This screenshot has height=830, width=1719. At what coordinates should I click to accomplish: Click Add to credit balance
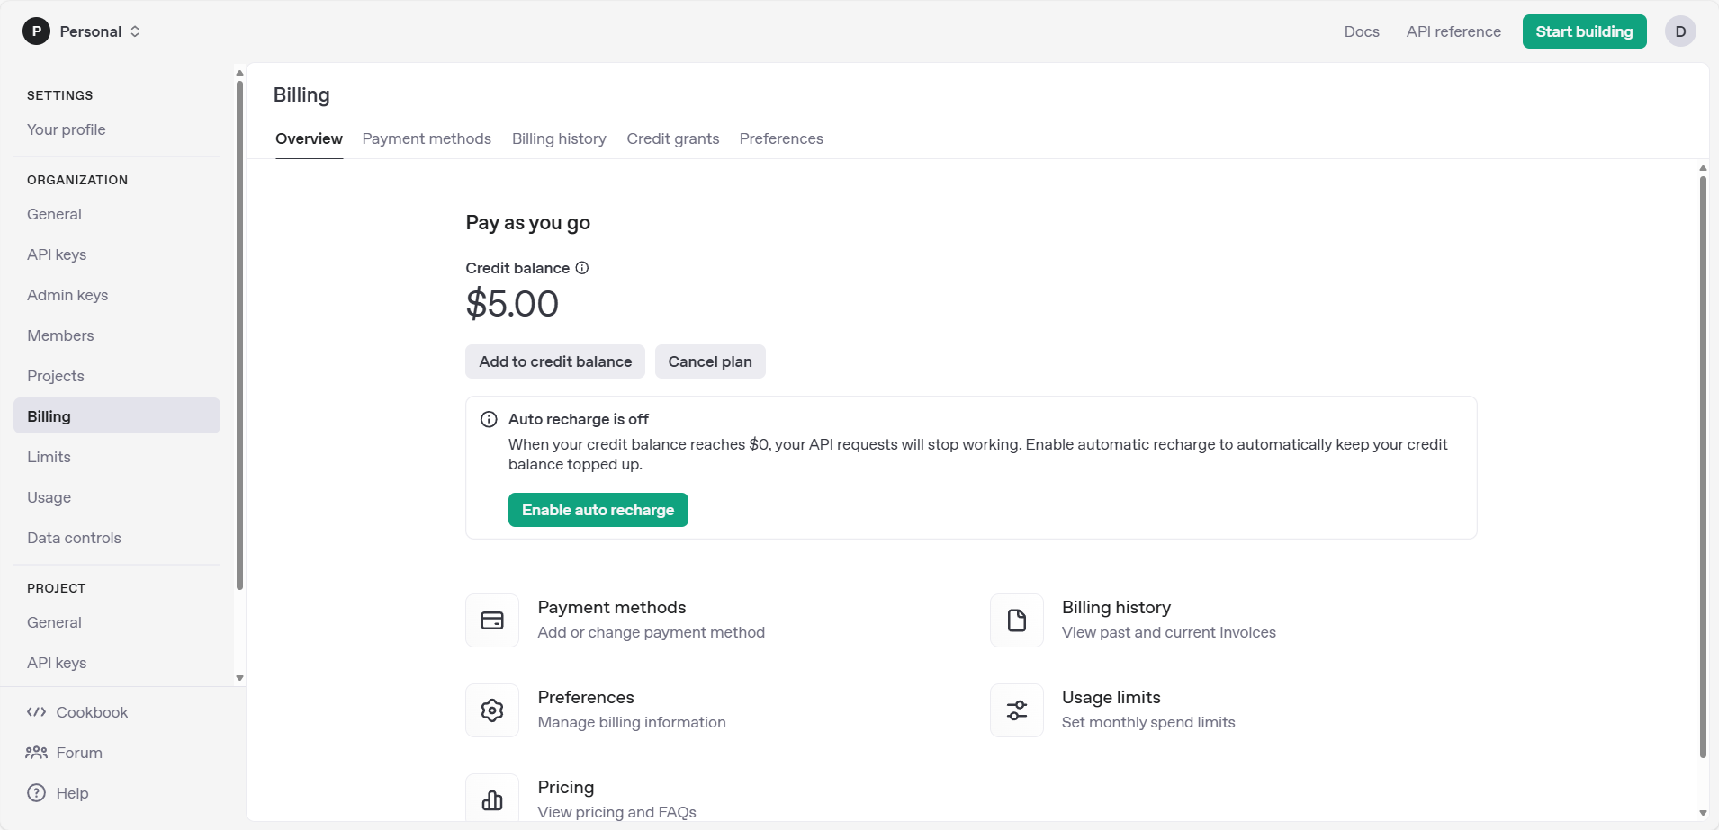pyautogui.click(x=555, y=361)
